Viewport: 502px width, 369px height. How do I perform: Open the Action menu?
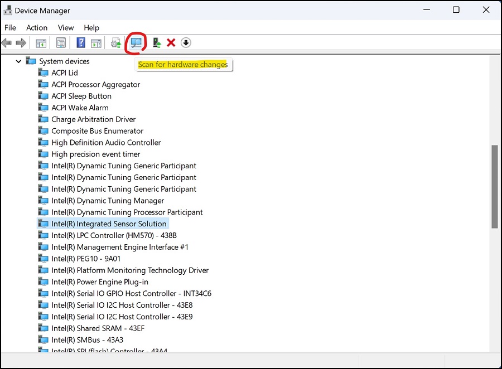pos(37,27)
